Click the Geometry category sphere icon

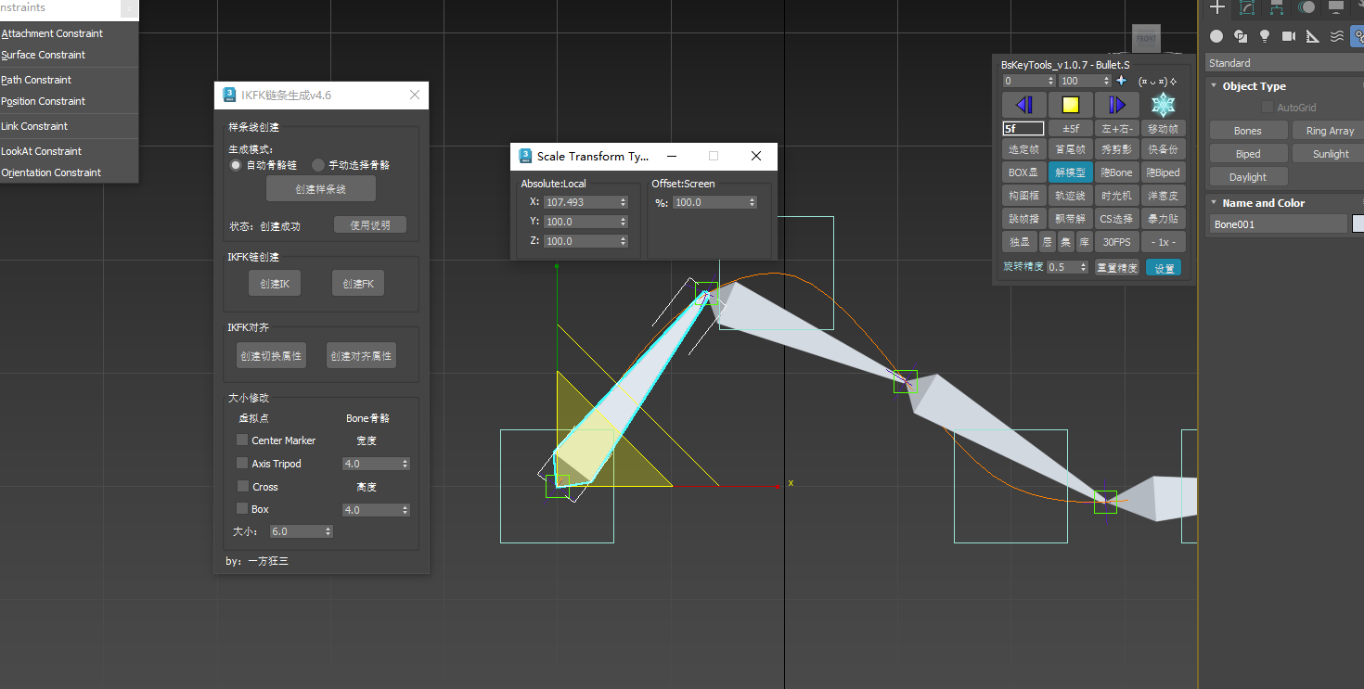pos(1216,36)
